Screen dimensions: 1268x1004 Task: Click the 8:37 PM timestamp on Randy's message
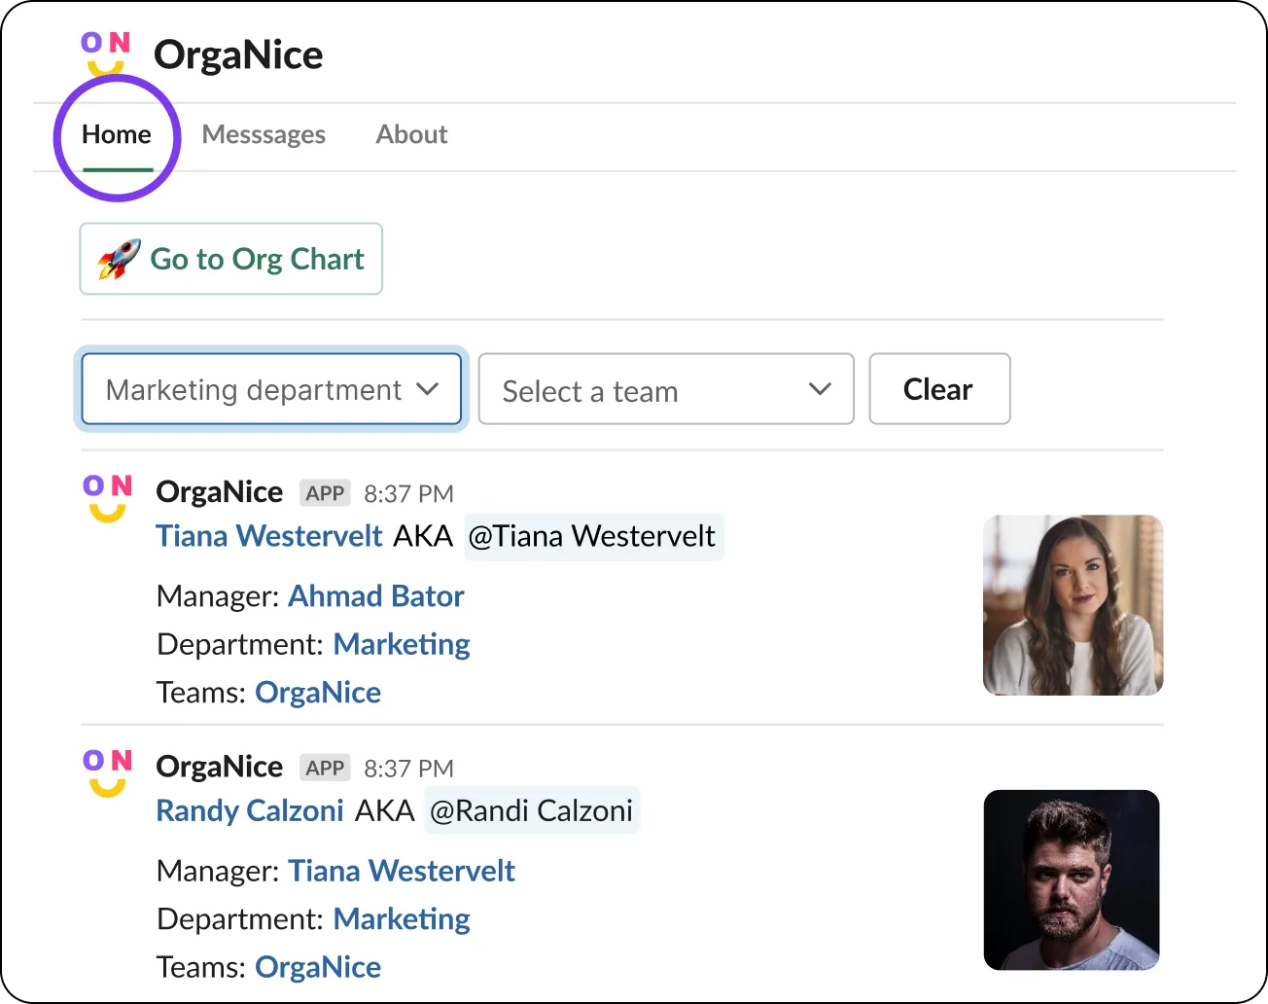coord(408,769)
